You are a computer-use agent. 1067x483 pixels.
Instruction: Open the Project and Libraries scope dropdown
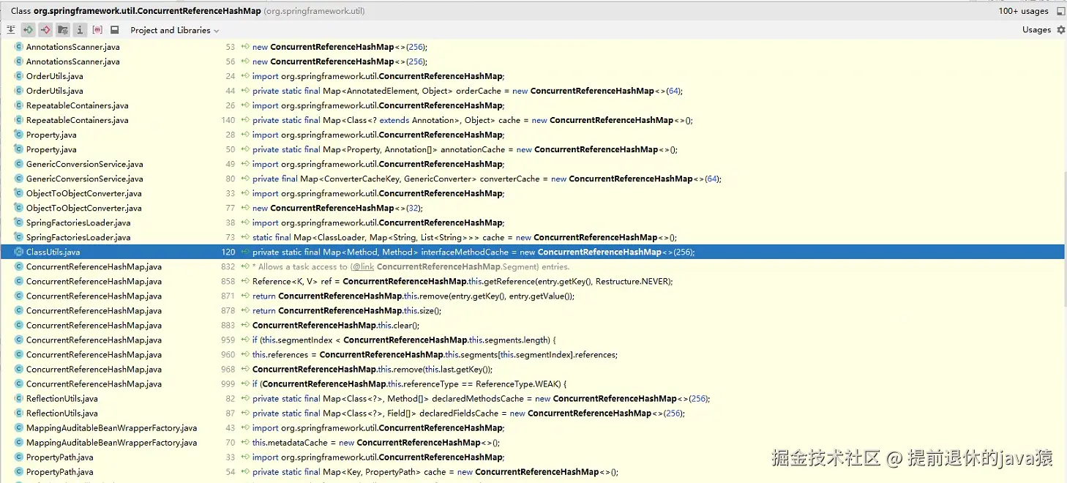pos(174,30)
